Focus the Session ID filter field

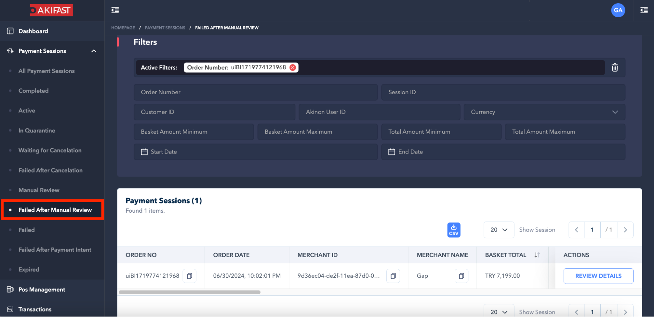(503, 92)
